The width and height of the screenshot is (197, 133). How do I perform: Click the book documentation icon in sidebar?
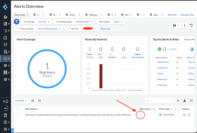point(5,115)
